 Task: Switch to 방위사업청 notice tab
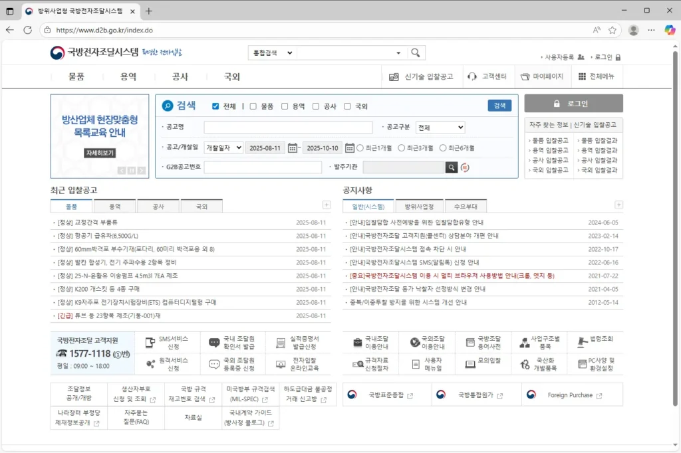[x=419, y=207]
